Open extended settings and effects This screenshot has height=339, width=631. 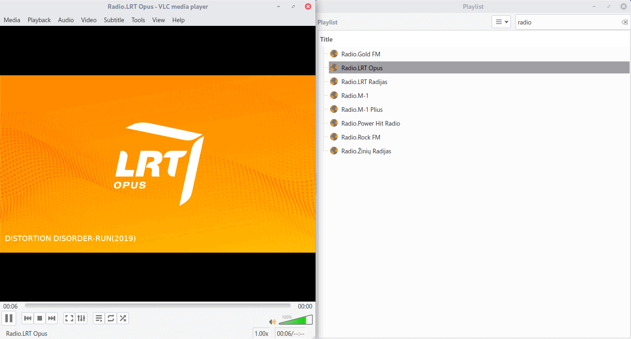coord(81,318)
